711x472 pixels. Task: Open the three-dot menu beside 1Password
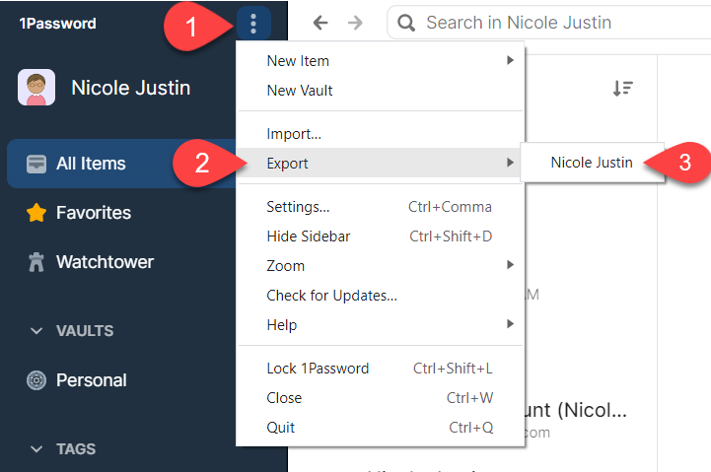click(x=253, y=23)
